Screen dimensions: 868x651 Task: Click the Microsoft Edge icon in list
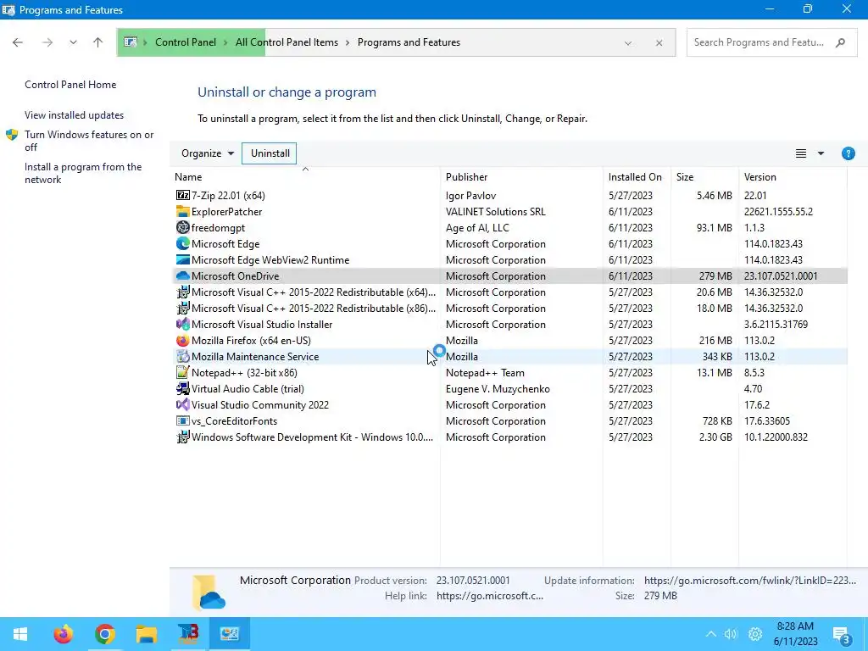coord(183,243)
